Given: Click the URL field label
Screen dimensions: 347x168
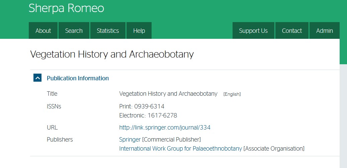Looking at the screenshot, I should click(52, 128).
